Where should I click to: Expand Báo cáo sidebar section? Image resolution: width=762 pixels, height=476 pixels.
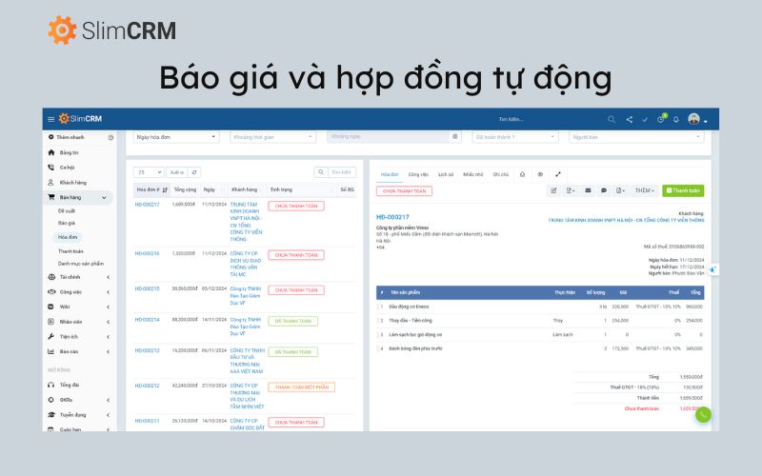tap(78, 351)
